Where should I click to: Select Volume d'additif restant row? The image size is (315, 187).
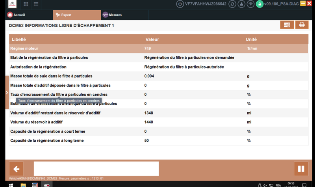pos(159,113)
